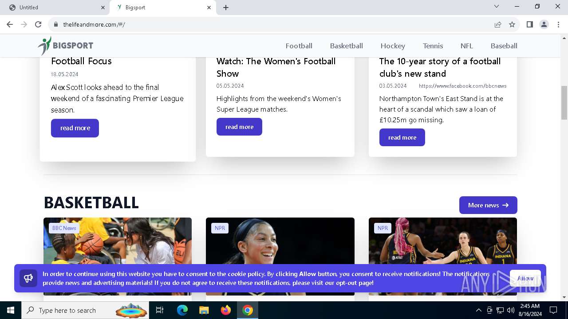Click the megaphone icon in the cookie banner
Image resolution: width=568 pixels, height=319 pixels.
28,278
